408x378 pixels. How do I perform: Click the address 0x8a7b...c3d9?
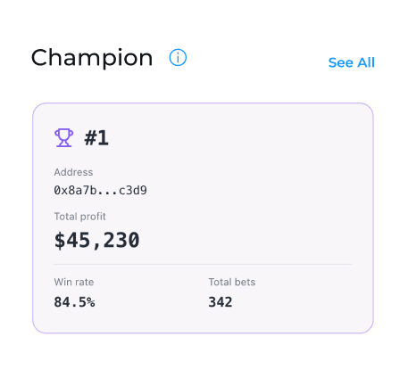pyautogui.click(x=100, y=190)
